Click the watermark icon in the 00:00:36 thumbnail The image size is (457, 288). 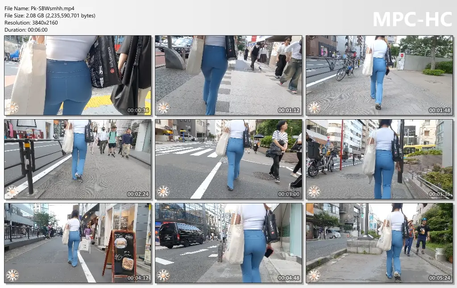click(x=12, y=107)
